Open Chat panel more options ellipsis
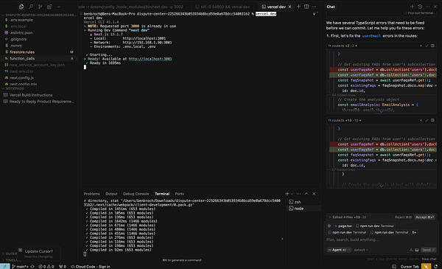The width and height of the screenshot is (442, 269). pos(427,7)
